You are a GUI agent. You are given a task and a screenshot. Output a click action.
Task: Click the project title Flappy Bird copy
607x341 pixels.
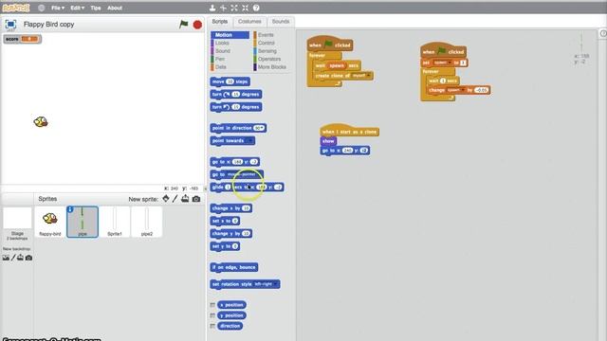pyautogui.click(x=48, y=25)
